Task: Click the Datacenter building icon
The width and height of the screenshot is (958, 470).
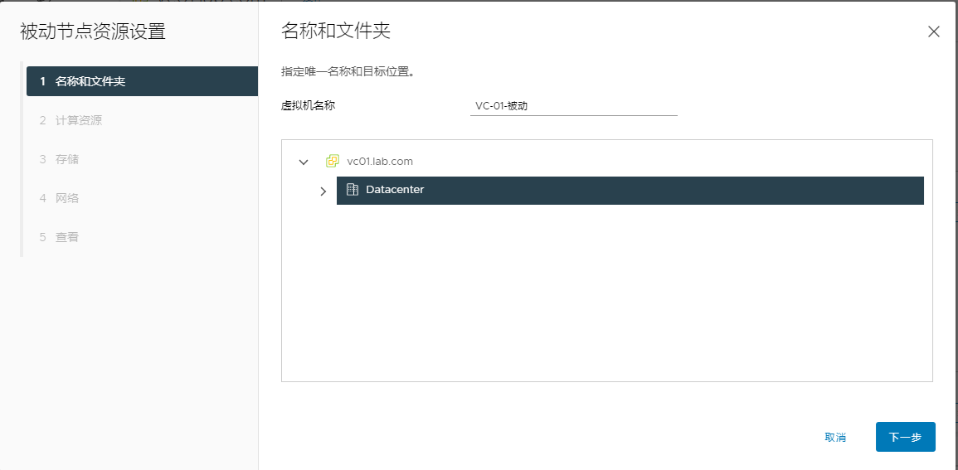Action: click(x=352, y=190)
